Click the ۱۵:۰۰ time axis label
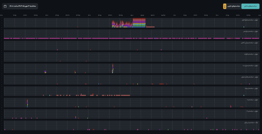 (132, 15)
